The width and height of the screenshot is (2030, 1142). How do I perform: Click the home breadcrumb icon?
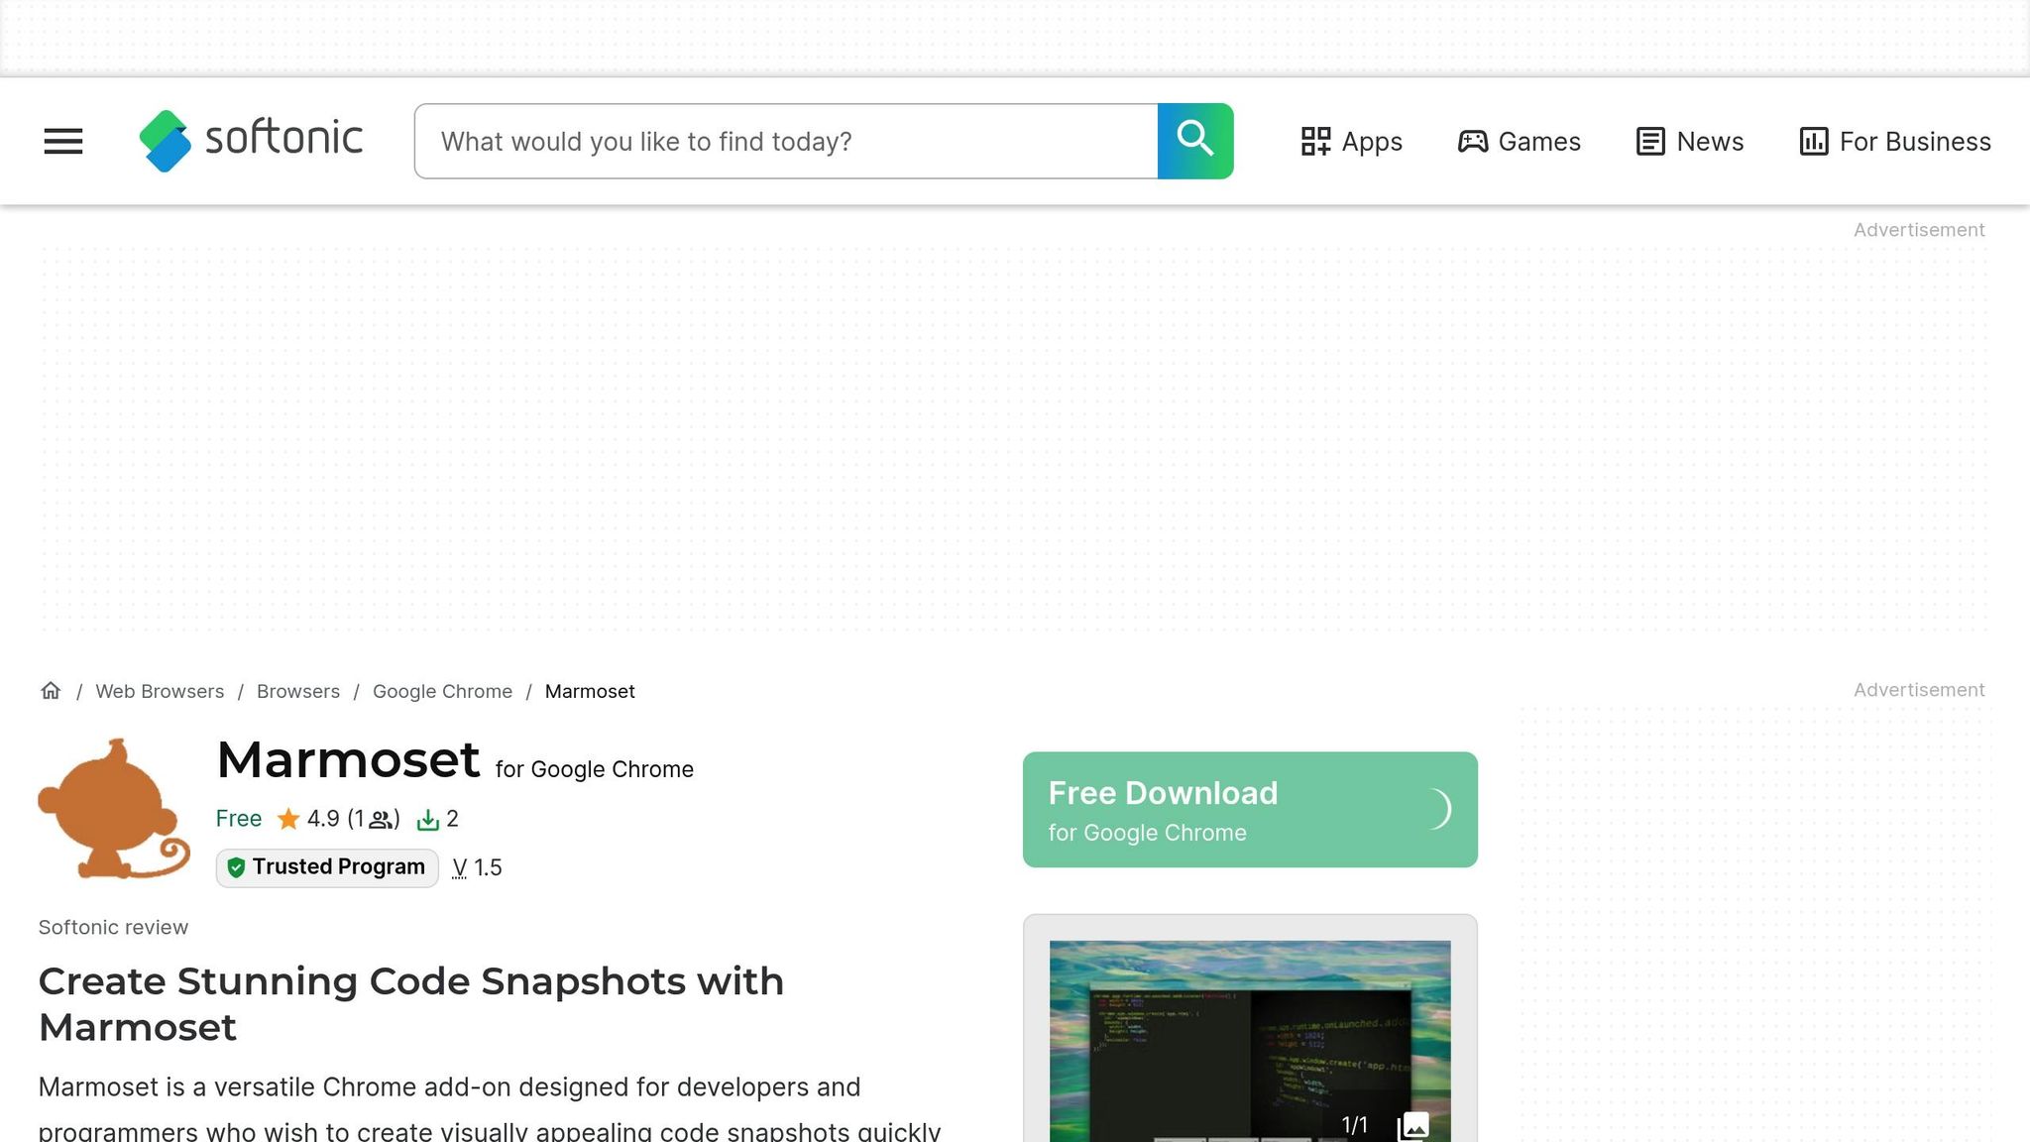51,691
